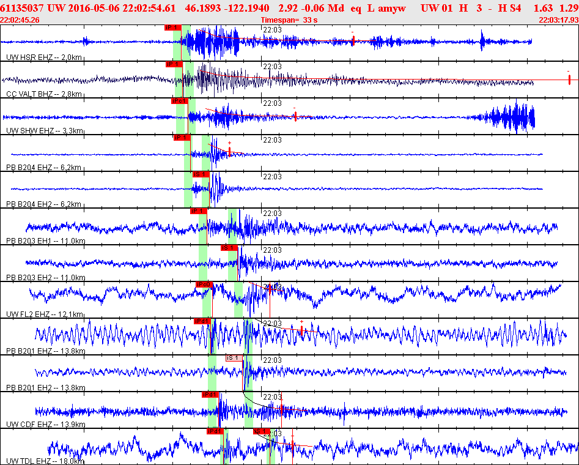Click the coda tick on TDL trace
The image size is (579, 465).
pyautogui.click(x=292, y=445)
